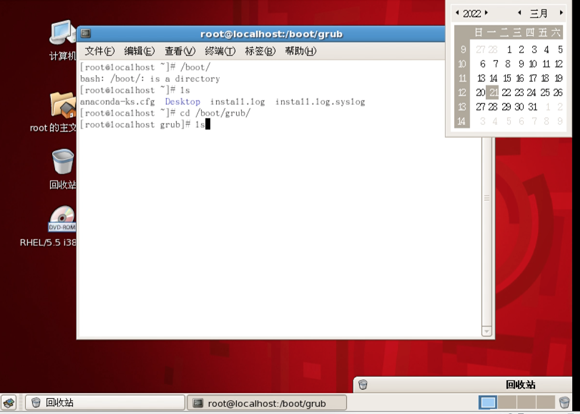Click anaconda-ks.cfg in terminal output
The image size is (580, 414).
[x=117, y=102]
